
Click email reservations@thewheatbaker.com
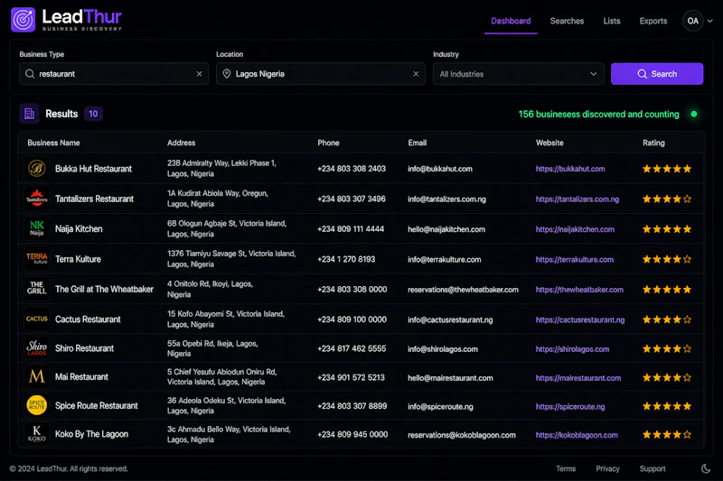click(463, 290)
